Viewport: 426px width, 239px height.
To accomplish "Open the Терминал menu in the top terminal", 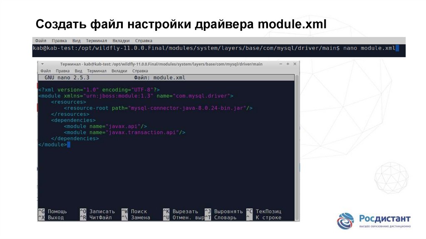I will click(97, 41).
